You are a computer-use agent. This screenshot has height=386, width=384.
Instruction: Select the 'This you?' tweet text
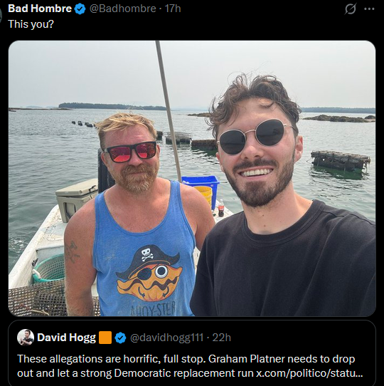coord(31,24)
